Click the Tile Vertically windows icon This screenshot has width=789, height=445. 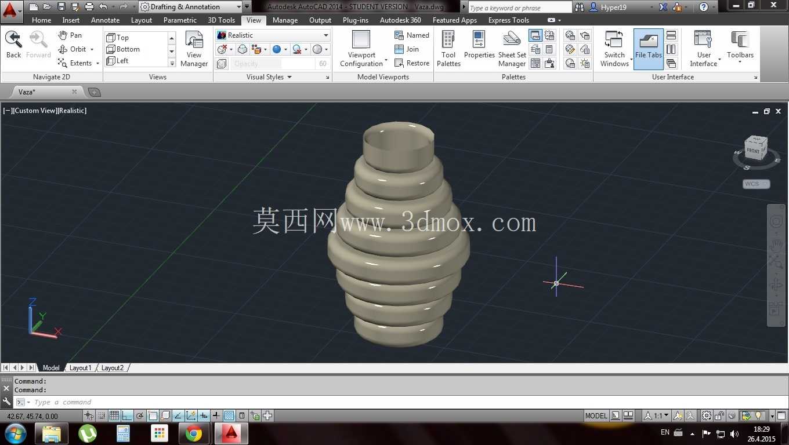click(671, 49)
